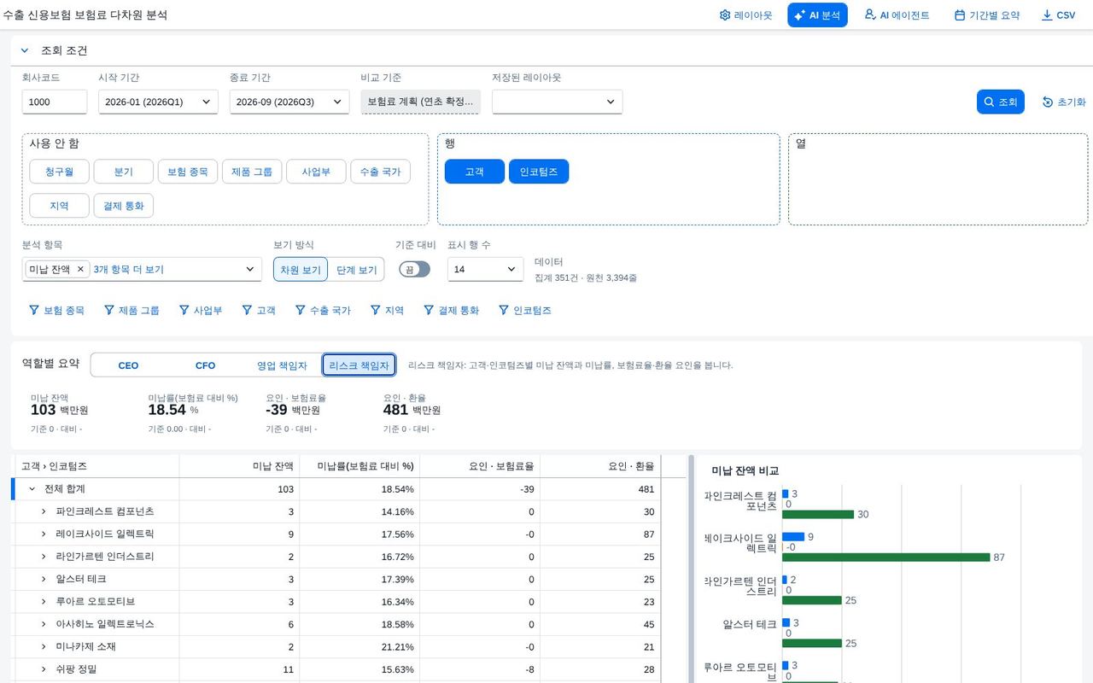Screen dimensions: 1093x683
Task: Select the 리스크 책임자 tab
Action: point(359,365)
